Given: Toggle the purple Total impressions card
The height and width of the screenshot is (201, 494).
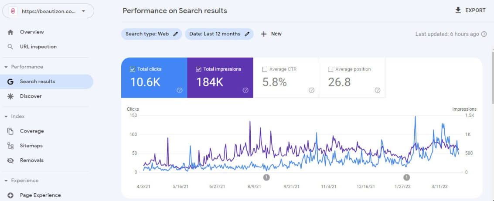Looking at the screenshot, I should (220, 78).
